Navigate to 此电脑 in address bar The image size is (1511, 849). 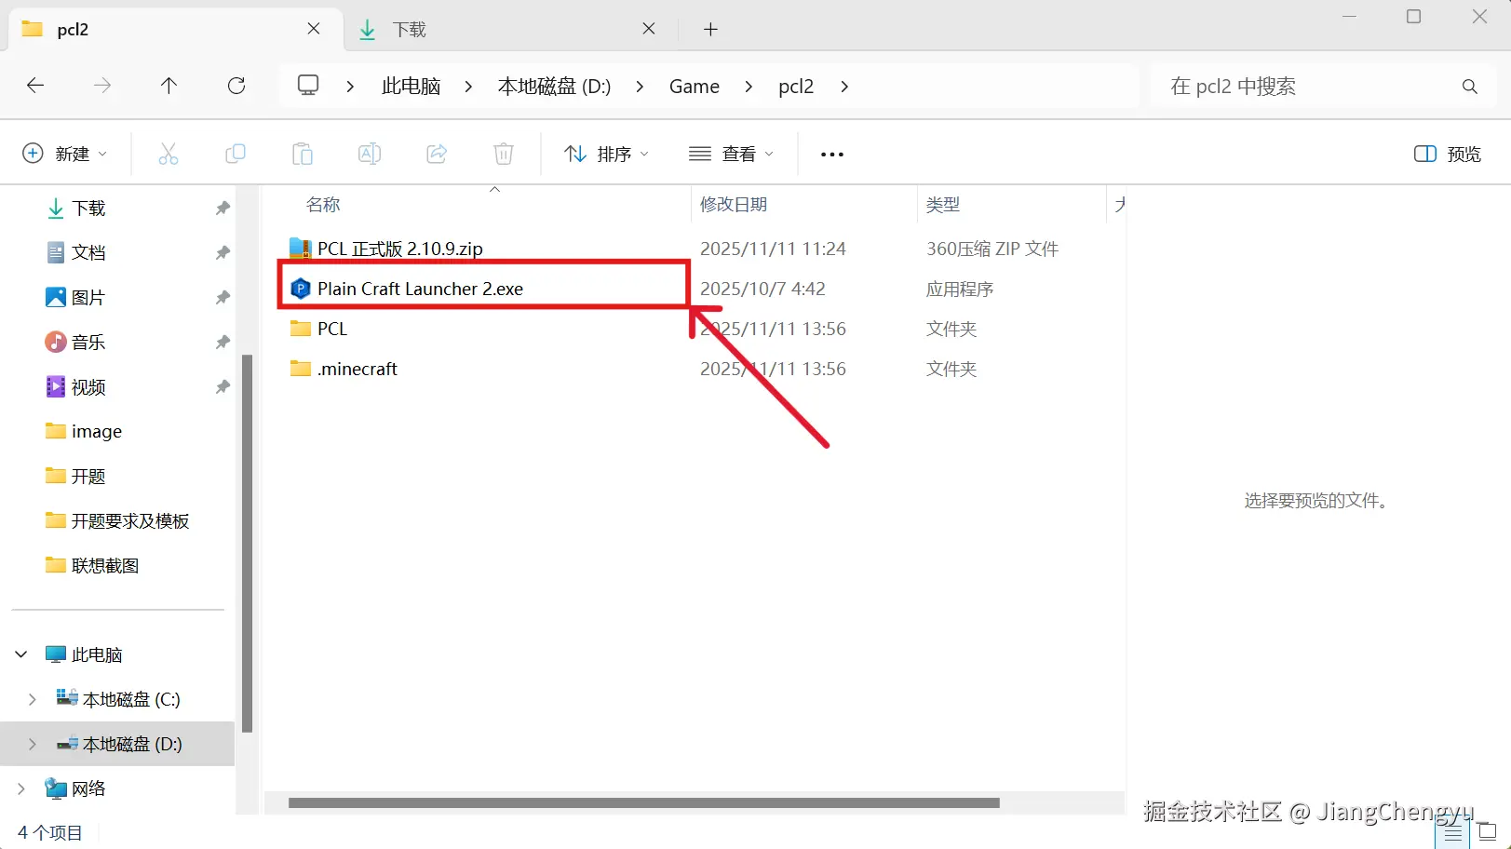411,87
